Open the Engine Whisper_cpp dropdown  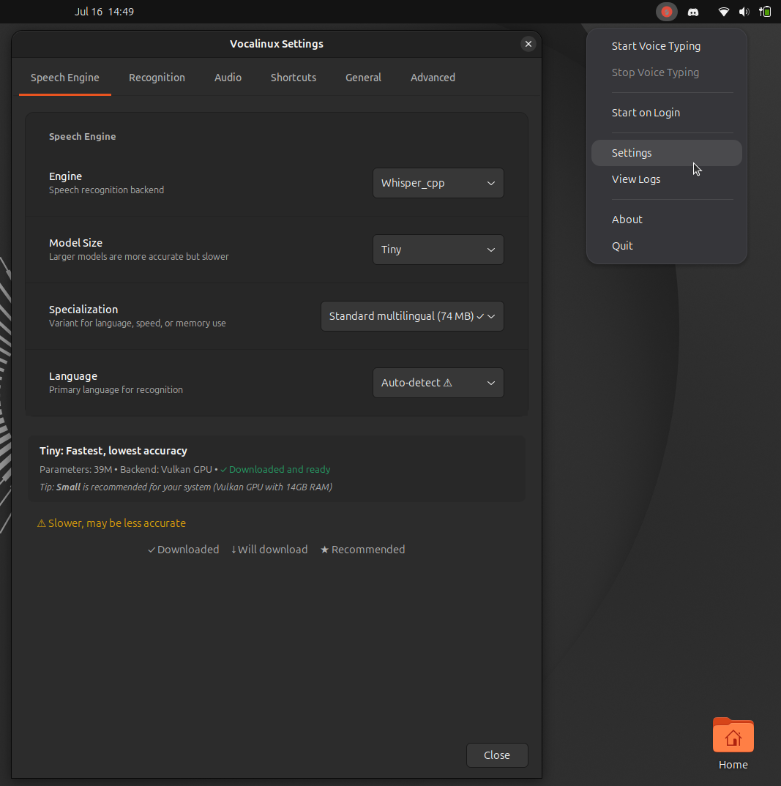(x=438, y=183)
